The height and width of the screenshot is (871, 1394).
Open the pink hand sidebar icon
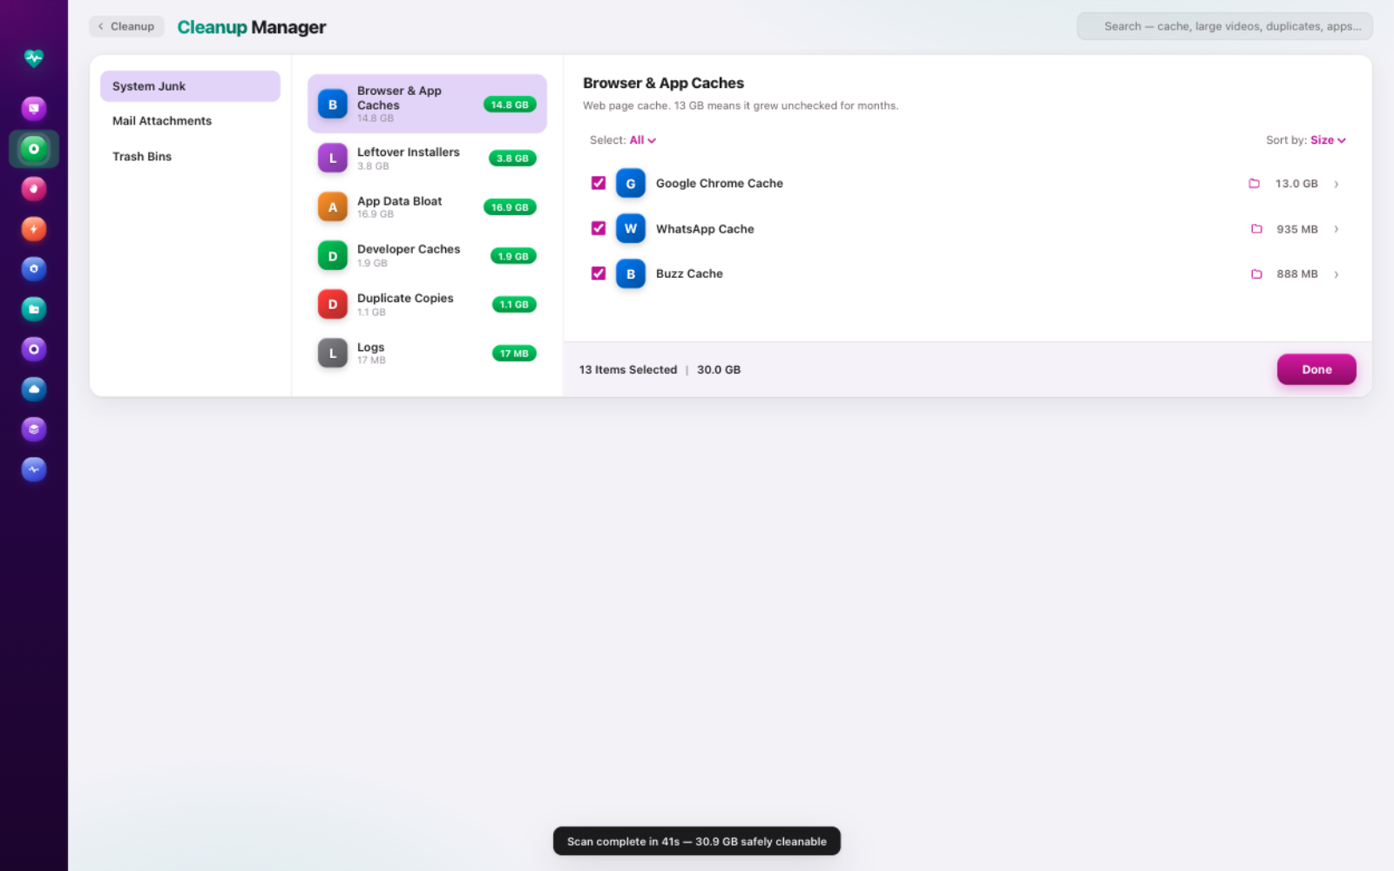[x=34, y=189]
